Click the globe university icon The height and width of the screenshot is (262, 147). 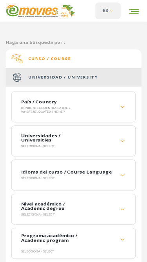(17, 77)
